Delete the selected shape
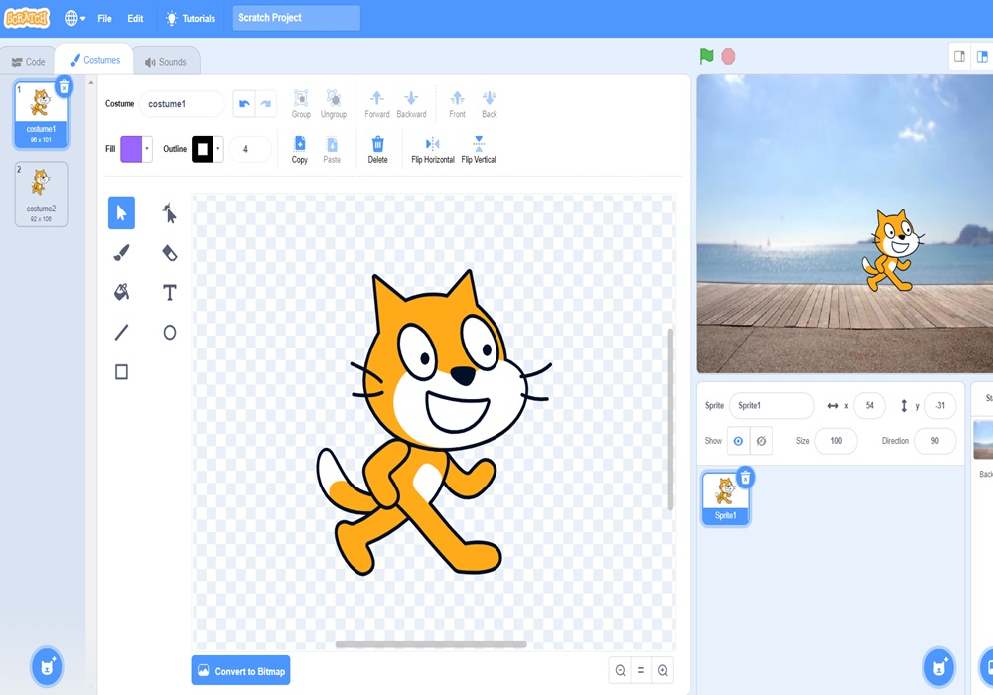993x695 pixels. (377, 149)
